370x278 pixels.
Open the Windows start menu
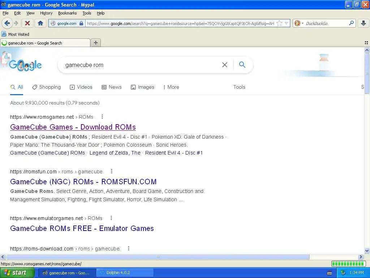click(17, 273)
